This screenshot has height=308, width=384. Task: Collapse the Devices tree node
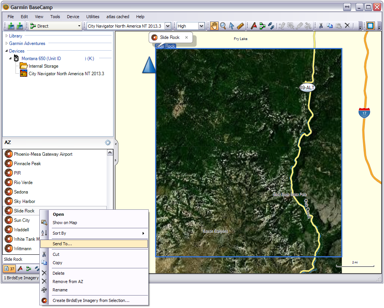pos(6,51)
